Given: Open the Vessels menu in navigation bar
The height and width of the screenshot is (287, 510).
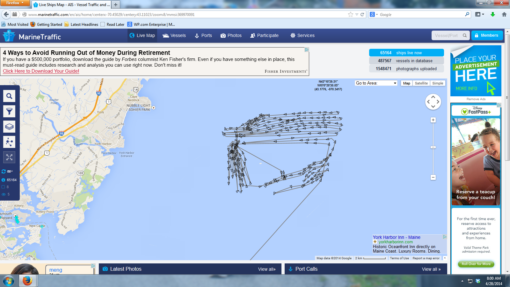Looking at the screenshot, I should pyautogui.click(x=174, y=36).
